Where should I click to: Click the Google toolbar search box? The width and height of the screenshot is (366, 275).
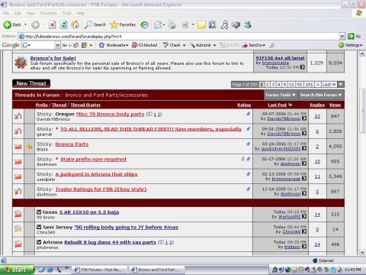38,45
